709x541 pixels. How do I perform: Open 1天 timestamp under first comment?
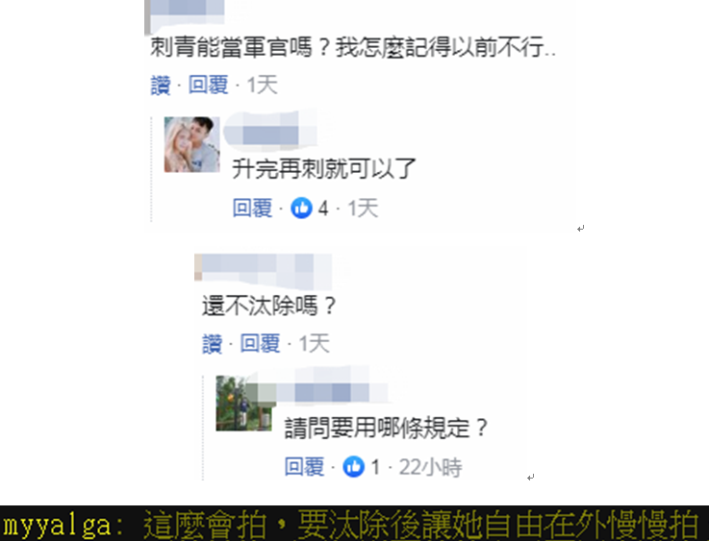(263, 85)
